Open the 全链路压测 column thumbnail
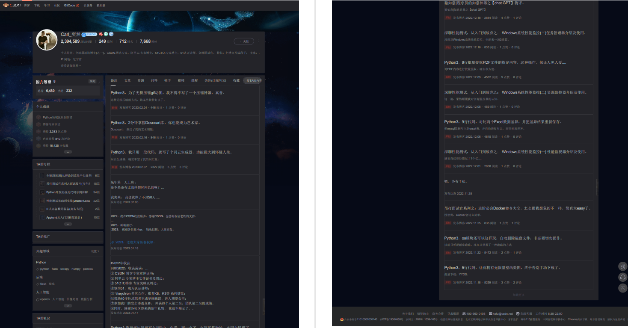The width and height of the screenshot is (628, 328). click(x=42, y=175)
